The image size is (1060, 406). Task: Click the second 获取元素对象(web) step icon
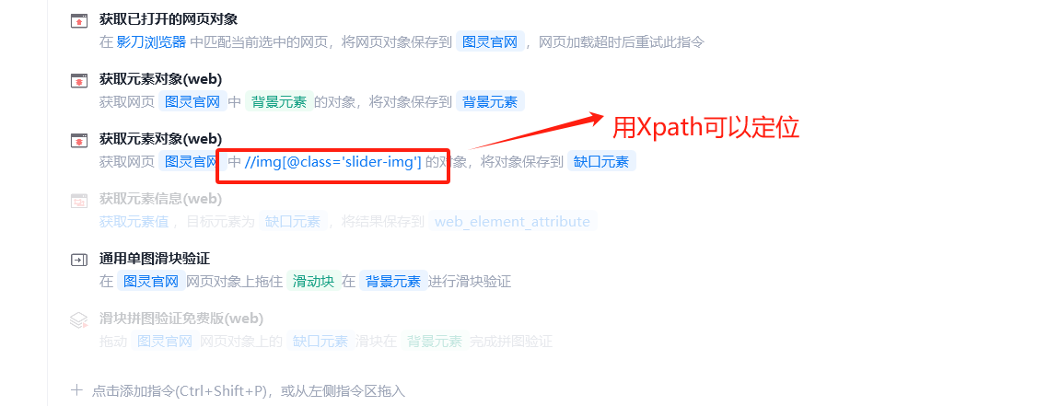(79, 141)
